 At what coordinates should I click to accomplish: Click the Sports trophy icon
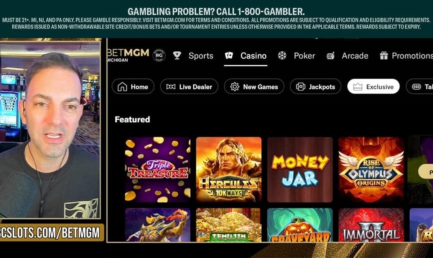tap(177, 55)
